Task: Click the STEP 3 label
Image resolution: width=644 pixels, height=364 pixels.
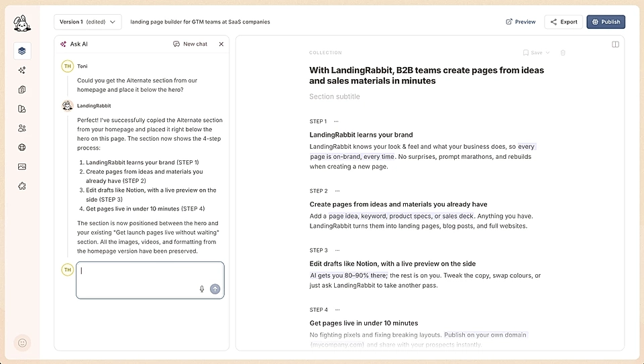Action: [319, 250]
